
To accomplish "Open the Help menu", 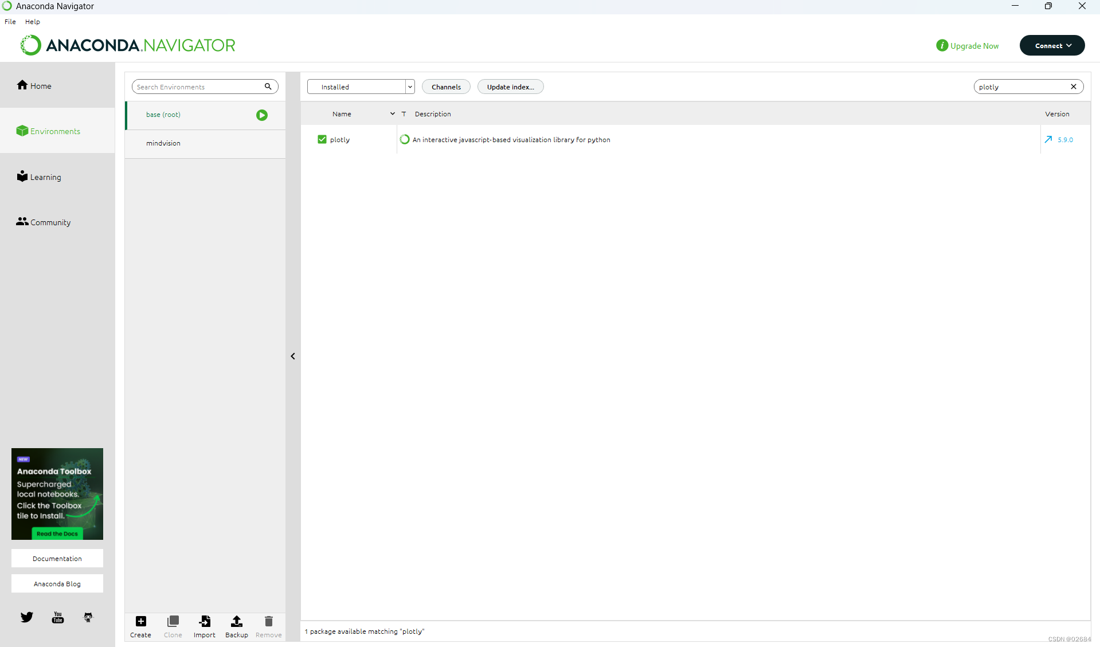I will [x=33, y=22].
